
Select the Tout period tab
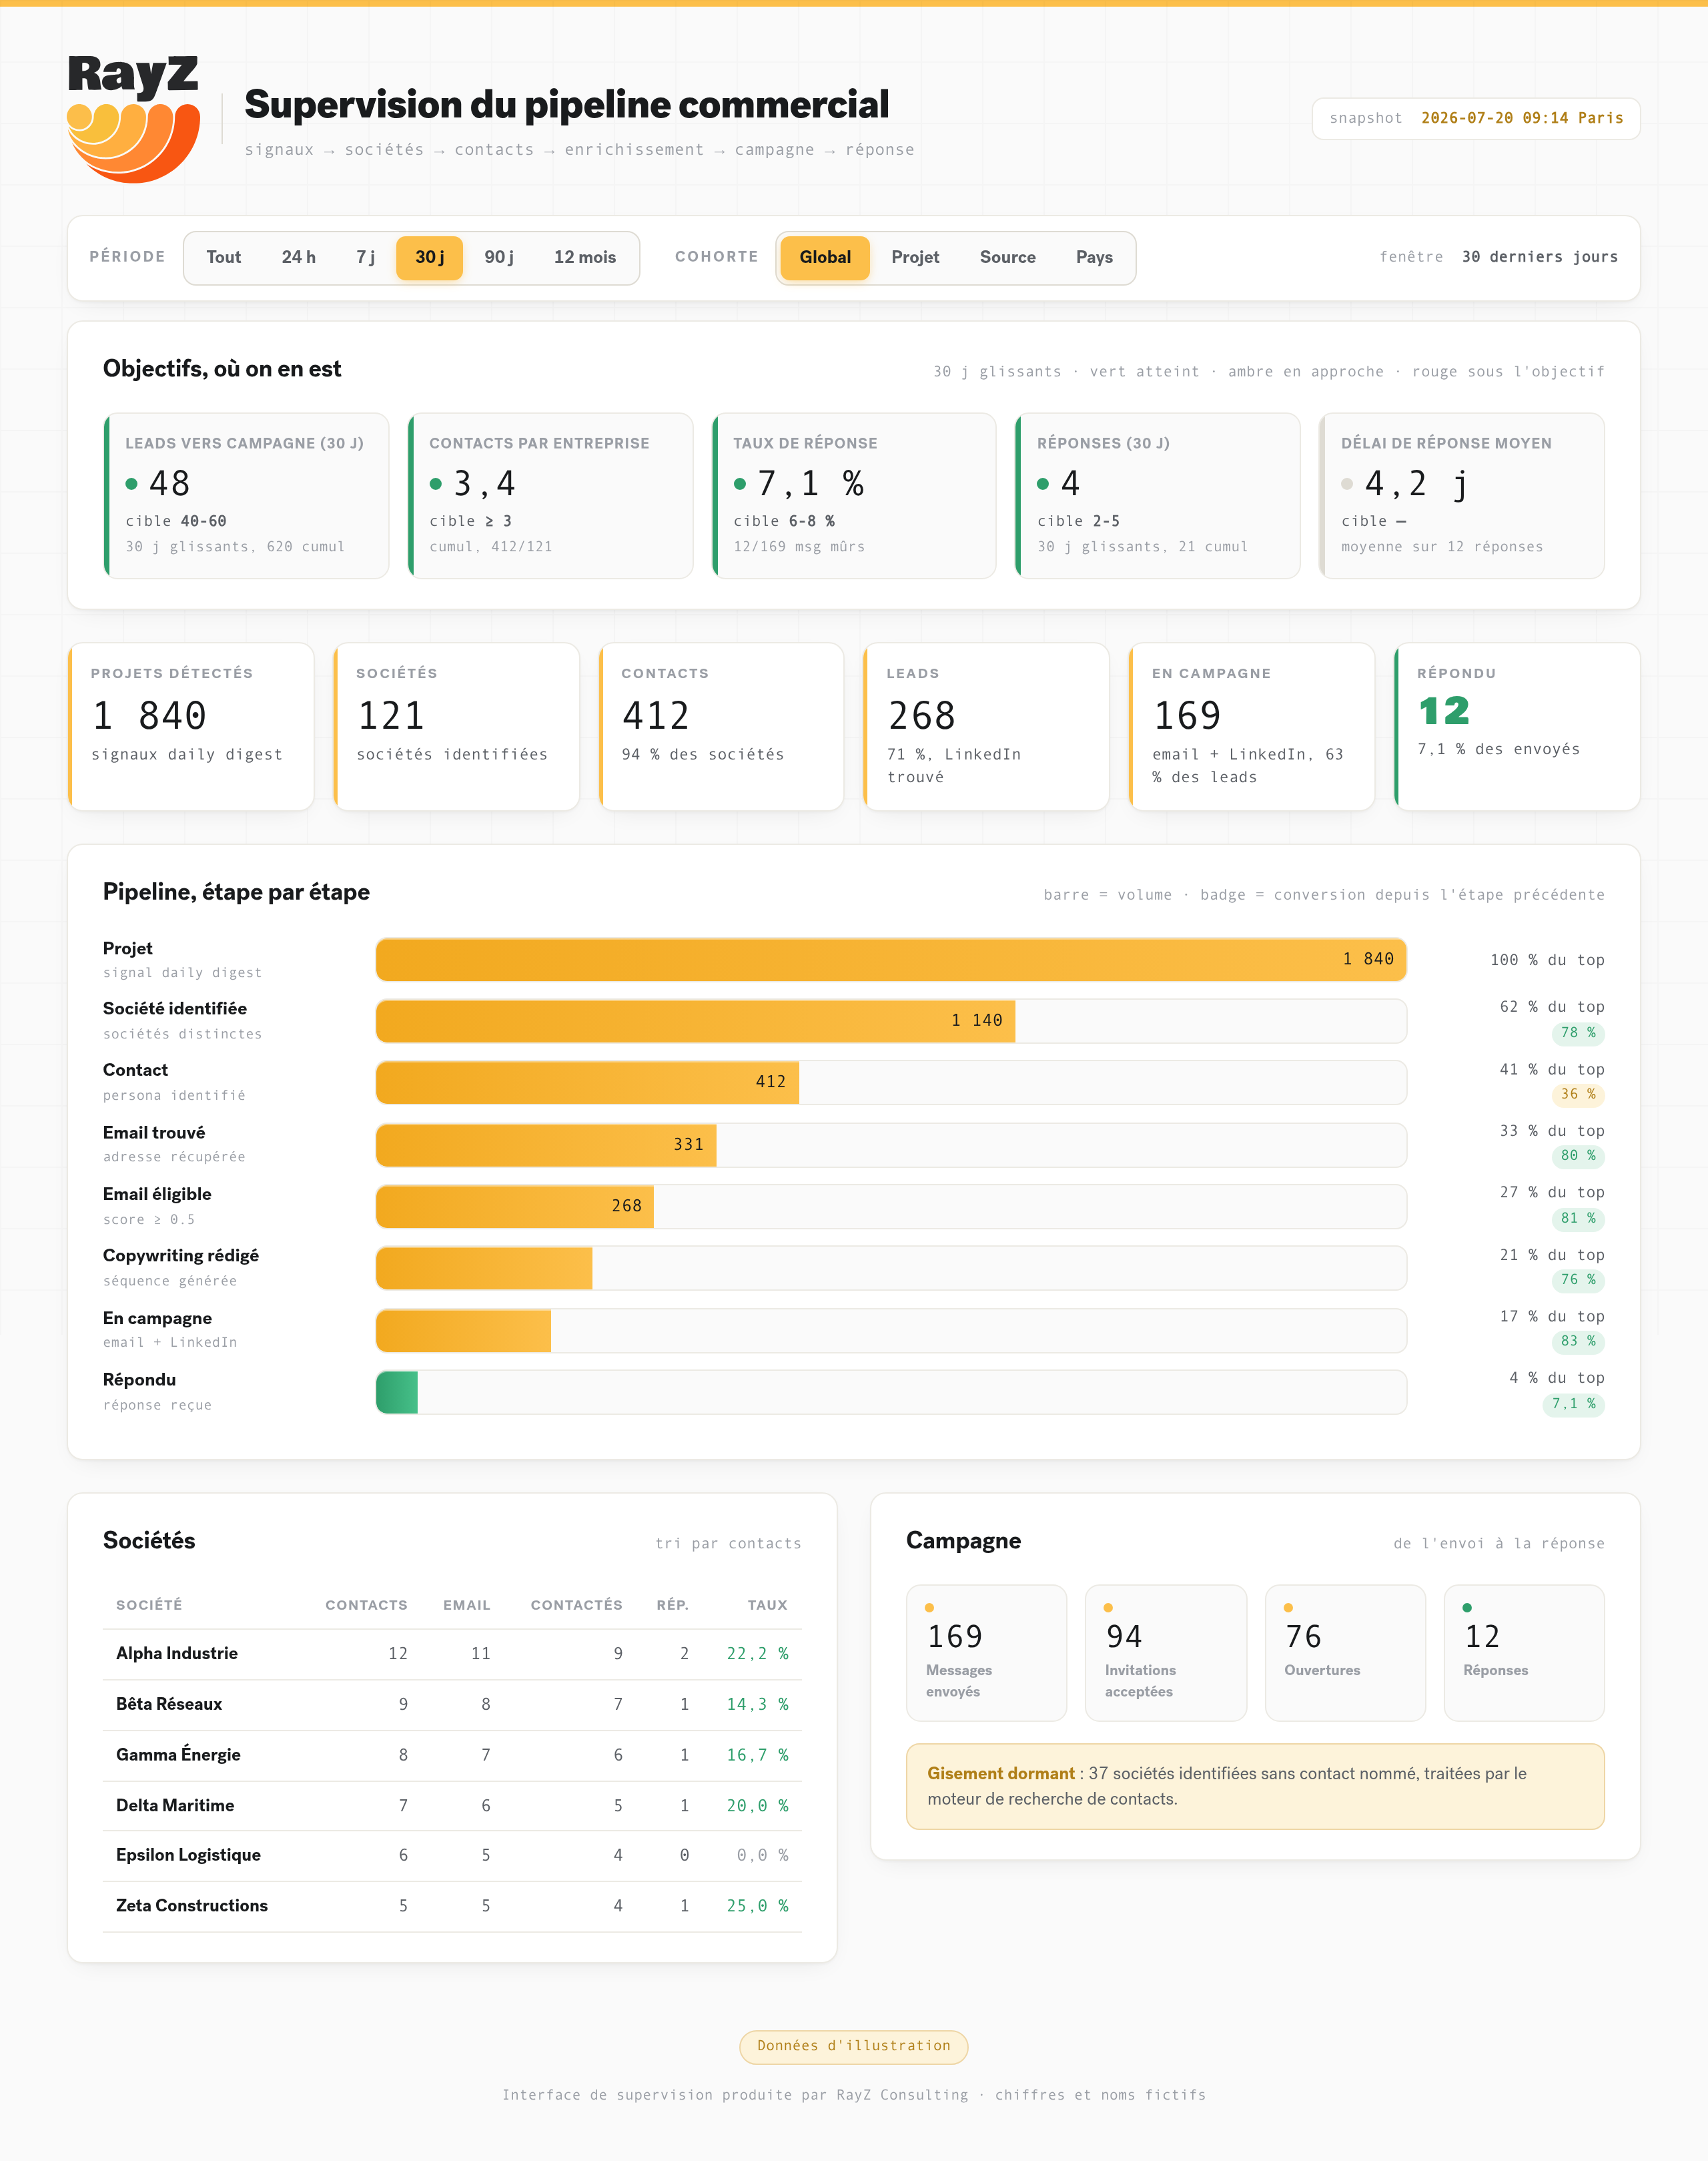223,257
